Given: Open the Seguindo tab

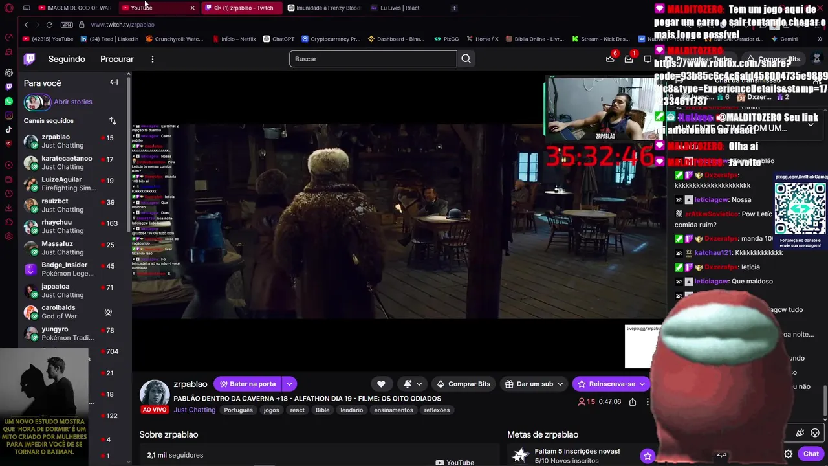Looking at the screenshot, I should [67, 59].
